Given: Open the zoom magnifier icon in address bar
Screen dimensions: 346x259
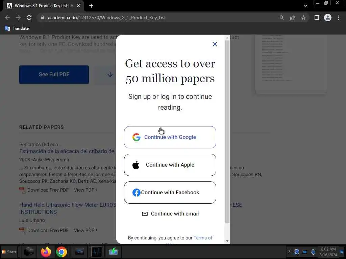Looking at the screenshot, I should [x=281, y=18].
